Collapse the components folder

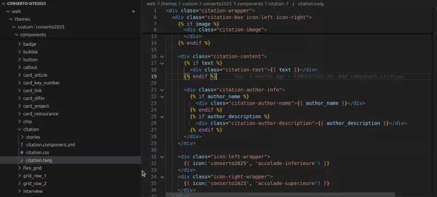[x=17, y=35]
